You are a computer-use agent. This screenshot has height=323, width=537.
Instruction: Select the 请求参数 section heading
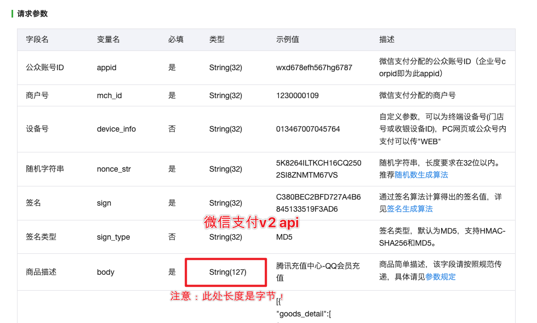click(x=32, y=14)
